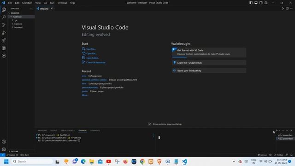The width and height of the screenshot is (295, 166).
Task: Switch to the Problems panel tab
Action: pyautogui.click(x=42, y=130)
